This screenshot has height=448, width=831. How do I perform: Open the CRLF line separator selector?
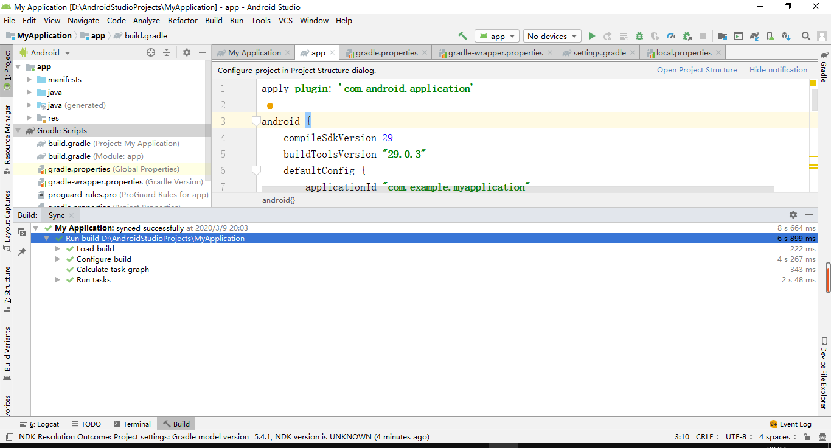pyautogui.click(x=708, y=436)
